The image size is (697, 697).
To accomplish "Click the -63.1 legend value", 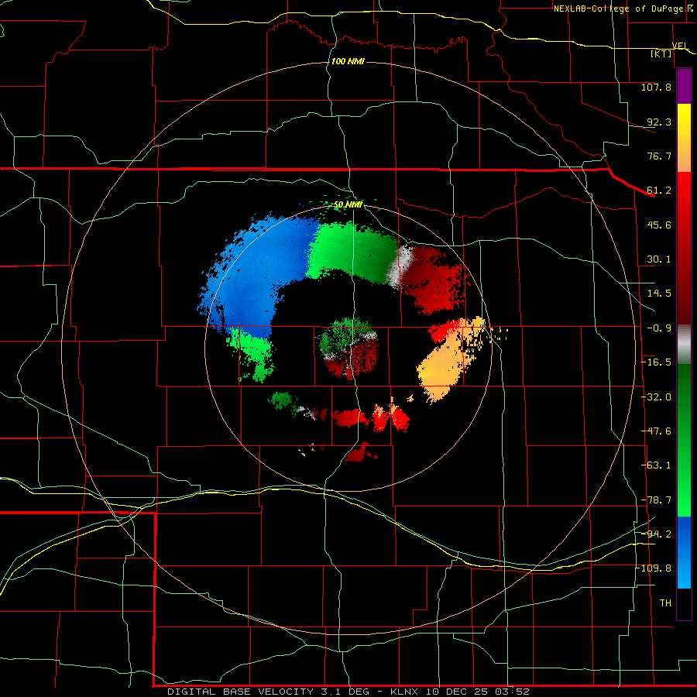I will 656,465.
